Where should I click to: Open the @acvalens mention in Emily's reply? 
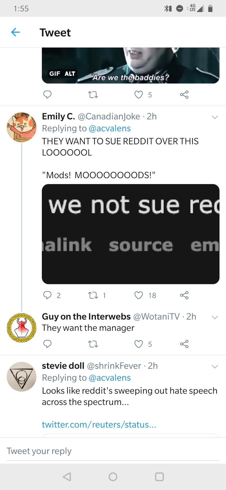point(110,128)
